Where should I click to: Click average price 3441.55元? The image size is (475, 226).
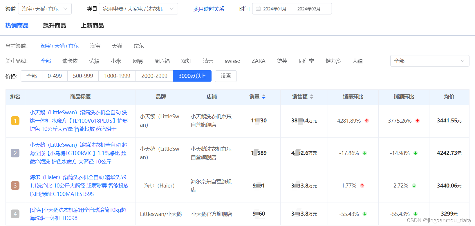(x=449, y=121)
